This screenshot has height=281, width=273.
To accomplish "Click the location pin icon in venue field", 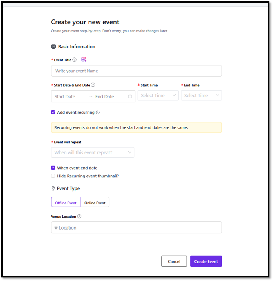I will tap(56, 228).
